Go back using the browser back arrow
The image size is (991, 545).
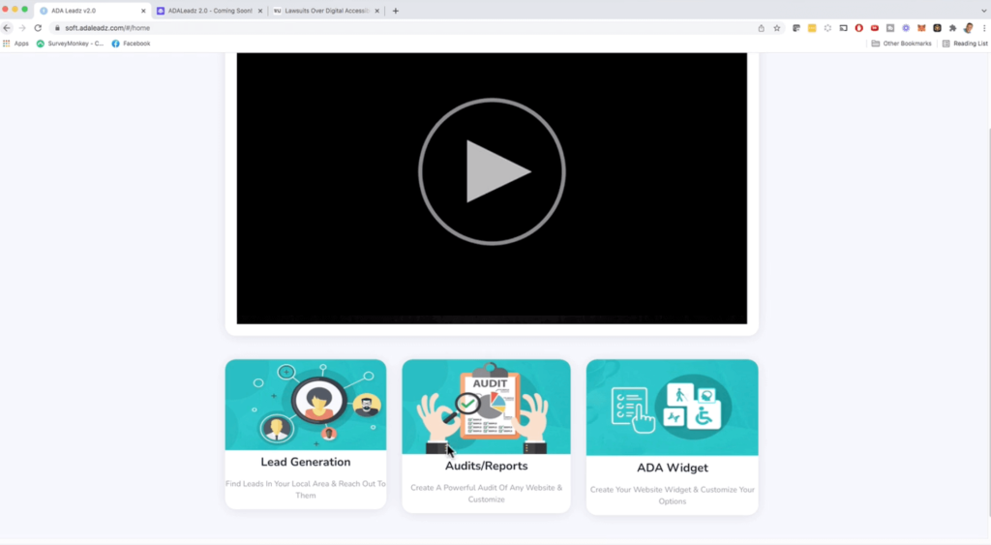pos(8,28)
